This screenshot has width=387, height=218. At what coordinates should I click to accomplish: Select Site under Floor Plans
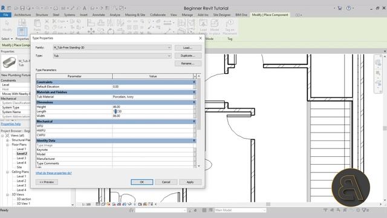pyautogui.click(x=19, y=167)
